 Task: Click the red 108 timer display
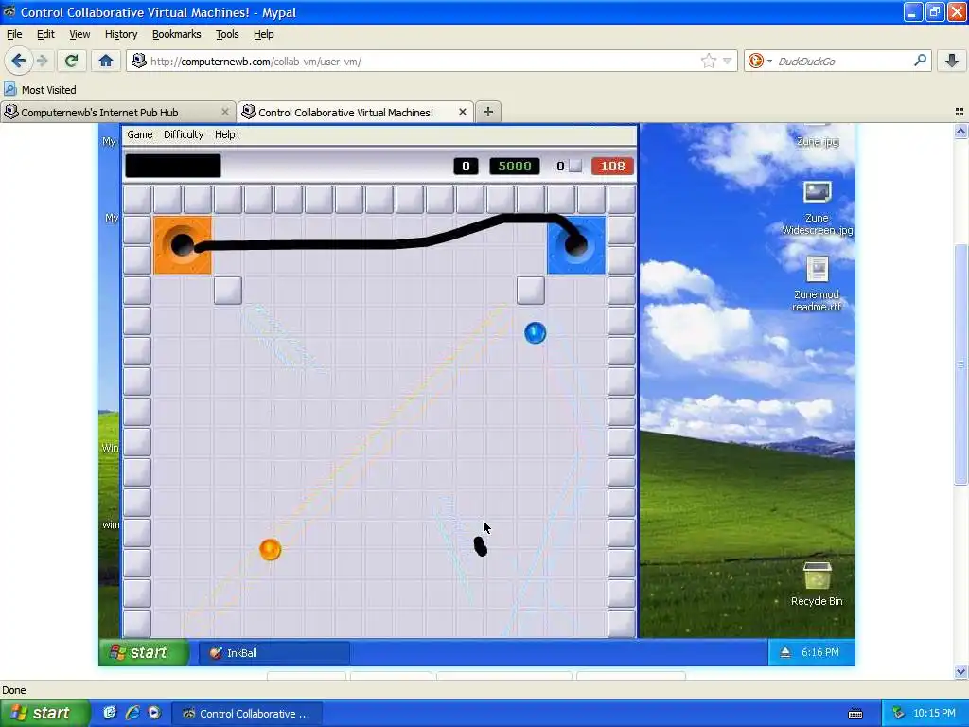[612, 166]
